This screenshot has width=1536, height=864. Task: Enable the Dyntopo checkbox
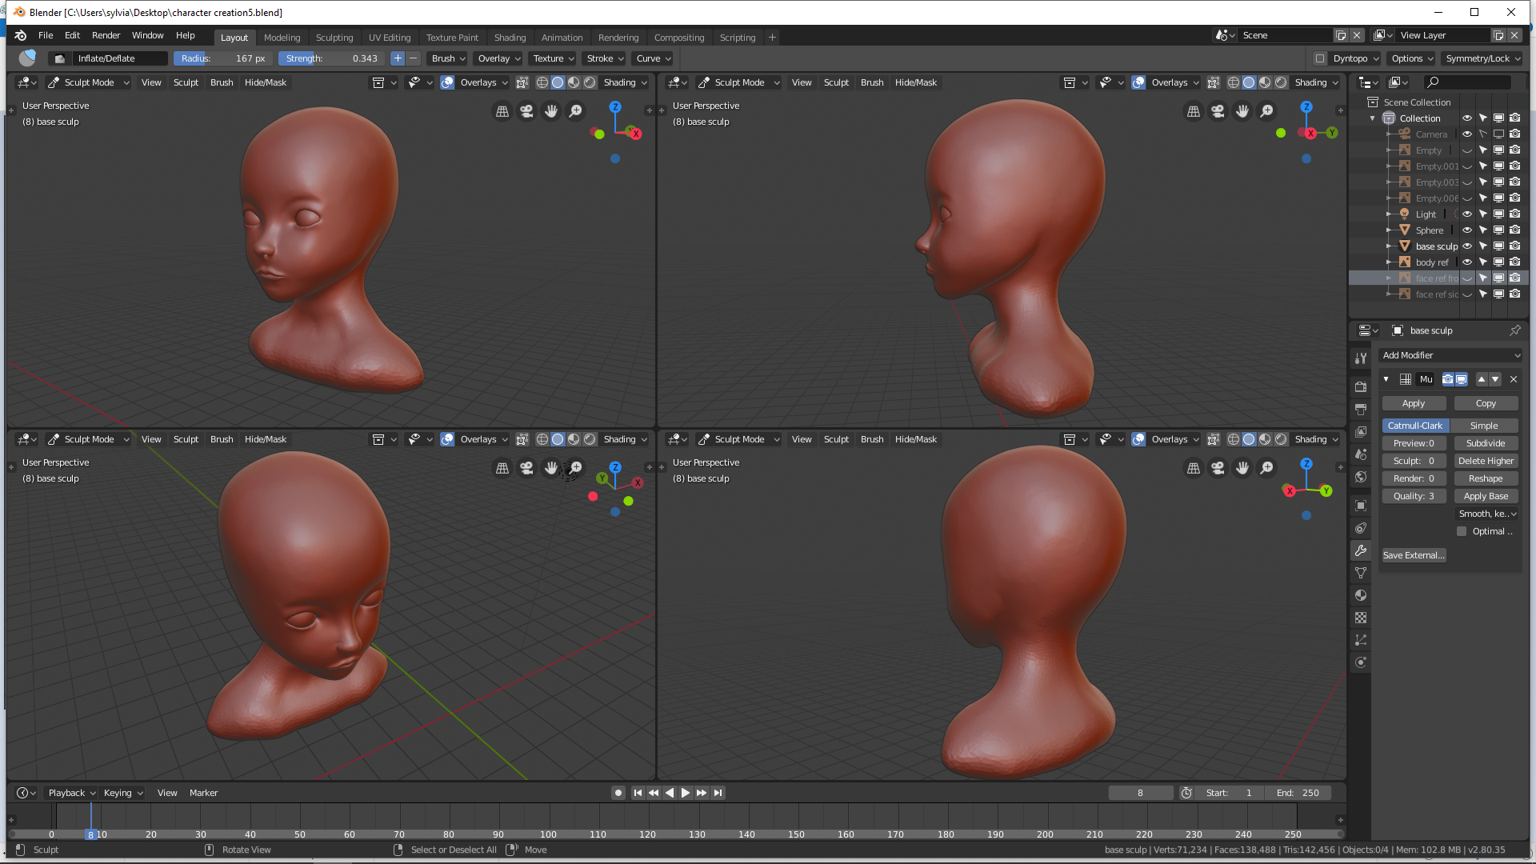[x=1320, y=58]
